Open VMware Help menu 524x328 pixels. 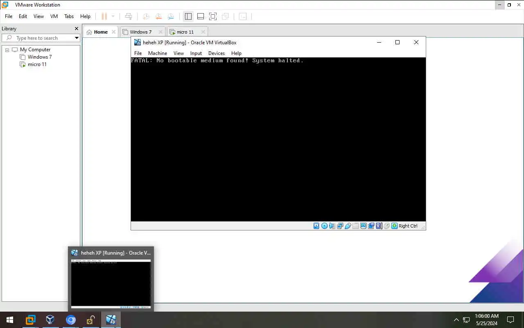[x=85, y=16]
